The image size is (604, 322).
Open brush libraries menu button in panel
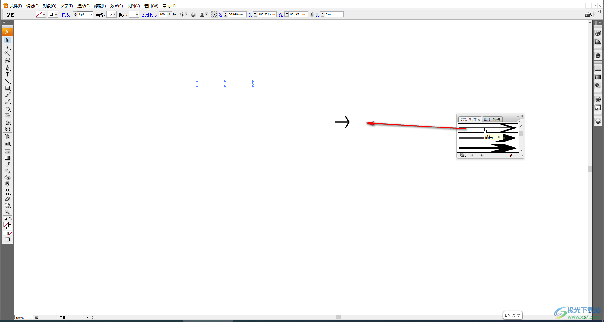(462, 155)
